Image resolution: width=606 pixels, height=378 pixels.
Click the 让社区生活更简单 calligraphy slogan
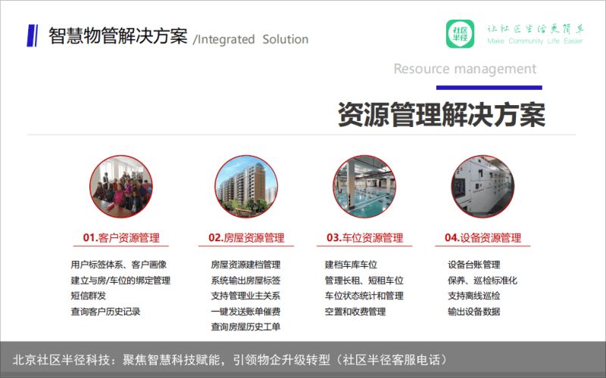pos(536,29)
